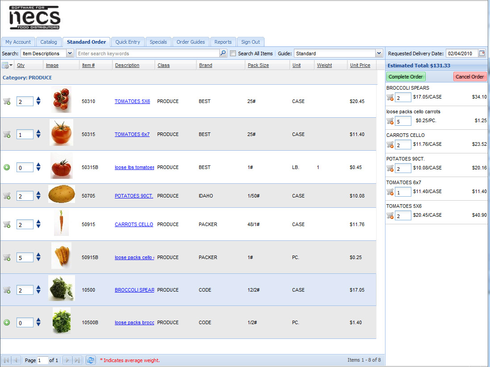This screenshot has width=490, height=367.
Task: Click cart icon for item 10500 broccoli row
Action: (7, 290)
